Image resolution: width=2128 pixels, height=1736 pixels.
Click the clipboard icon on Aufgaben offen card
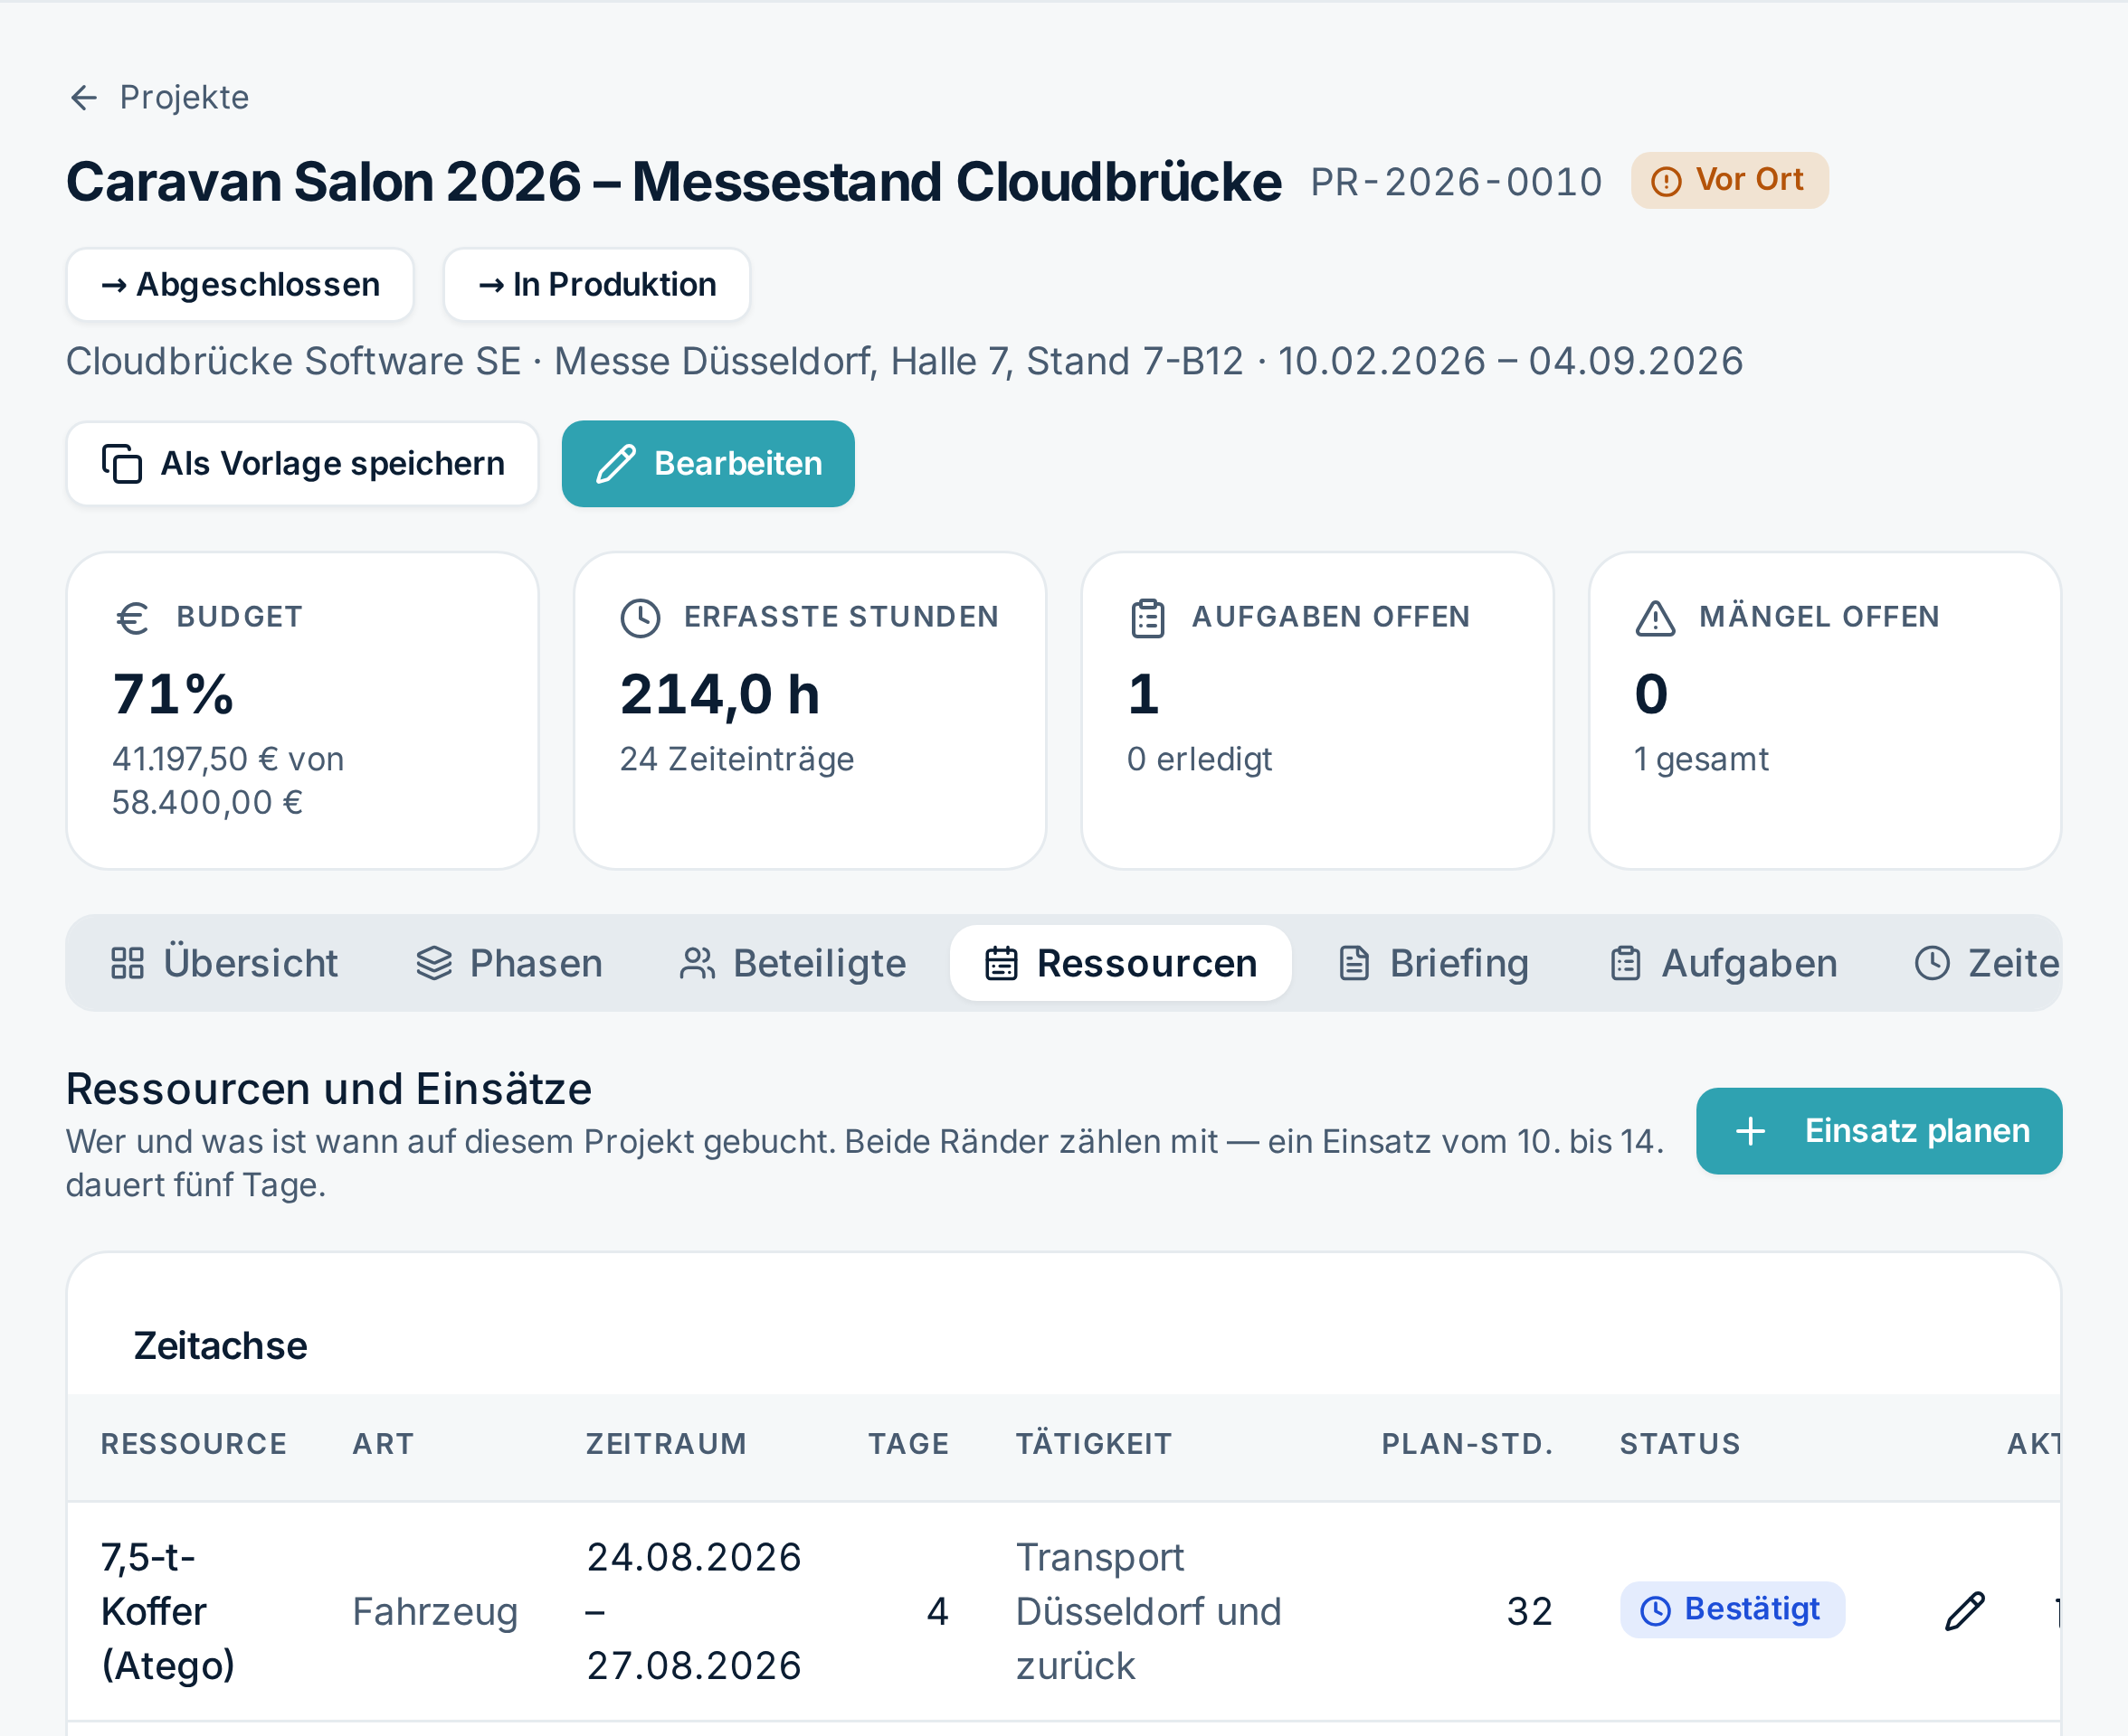1147,618
